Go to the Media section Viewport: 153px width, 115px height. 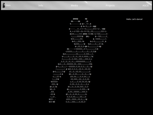74,5
